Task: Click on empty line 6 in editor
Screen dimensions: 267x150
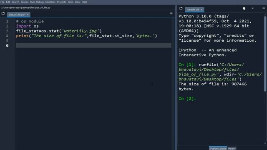Action: click(x=93, y=45)
